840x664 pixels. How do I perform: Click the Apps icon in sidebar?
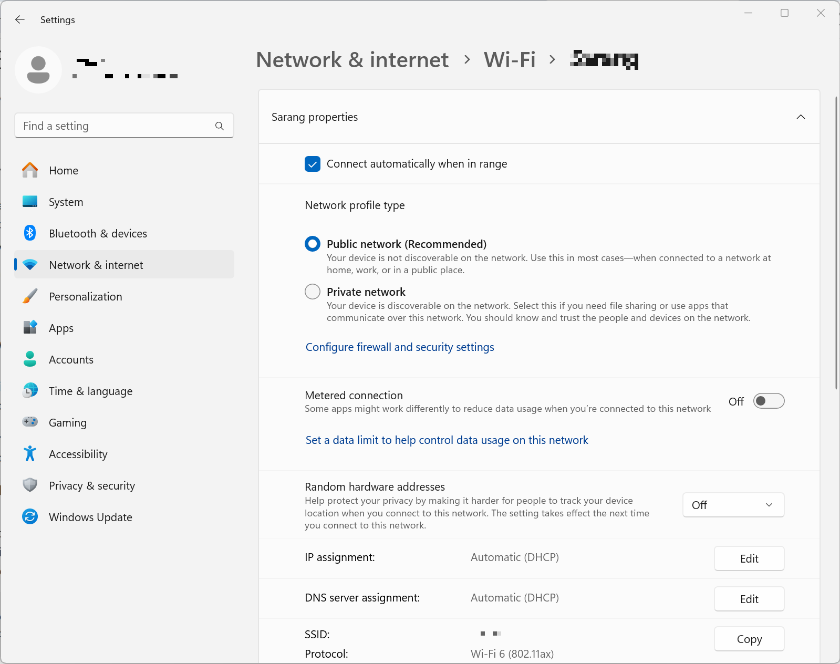click(x=30, y=328)
